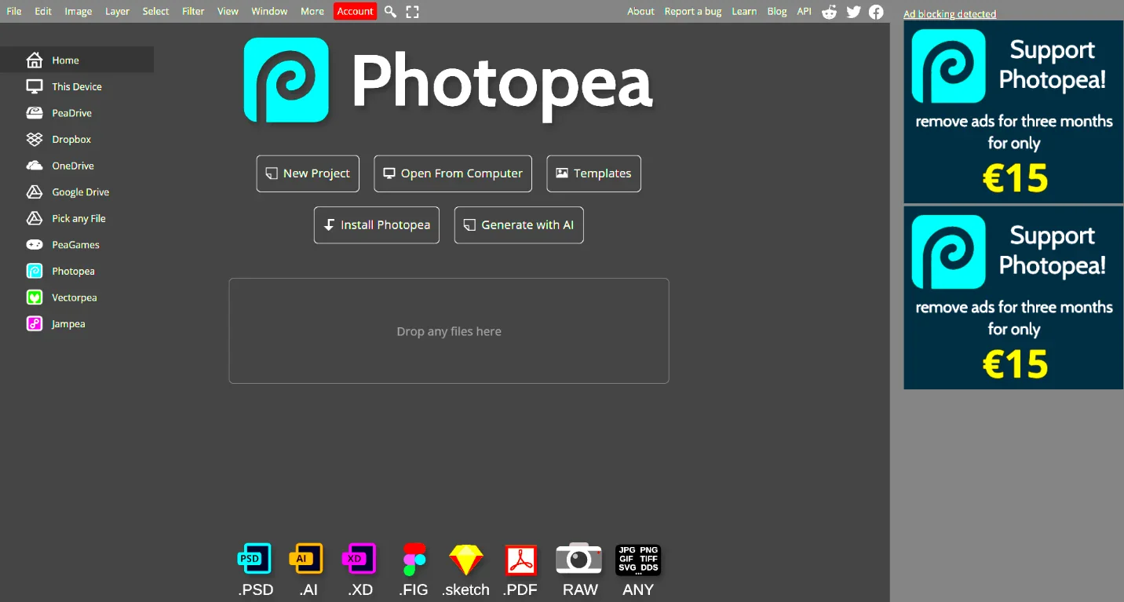Click the large Photopea logo icon

286,80
